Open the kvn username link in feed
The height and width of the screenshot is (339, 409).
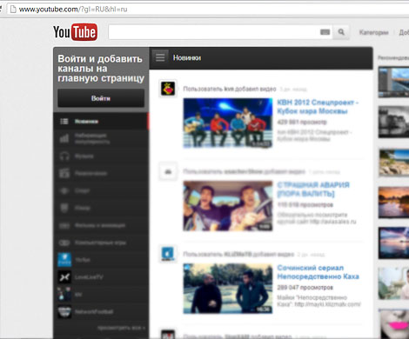click(x=229, y=89)
